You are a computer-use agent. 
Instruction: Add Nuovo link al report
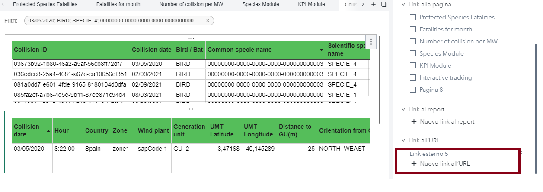coord(443,121)
